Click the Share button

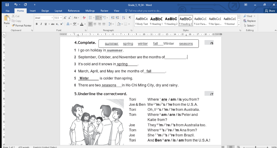tap(270, 11)
